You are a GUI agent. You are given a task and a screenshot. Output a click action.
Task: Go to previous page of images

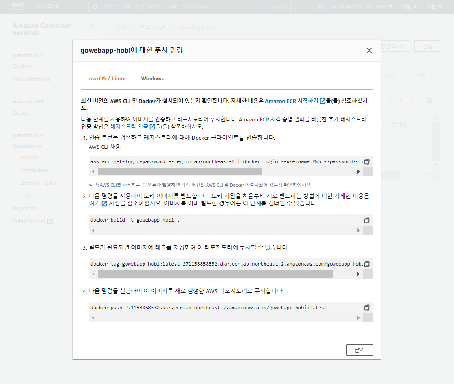(x=390, y=101)
